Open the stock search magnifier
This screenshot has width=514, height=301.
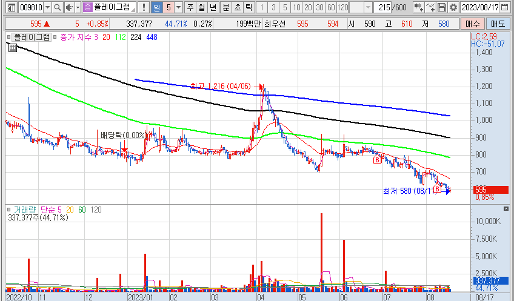[x=58, y=7]
